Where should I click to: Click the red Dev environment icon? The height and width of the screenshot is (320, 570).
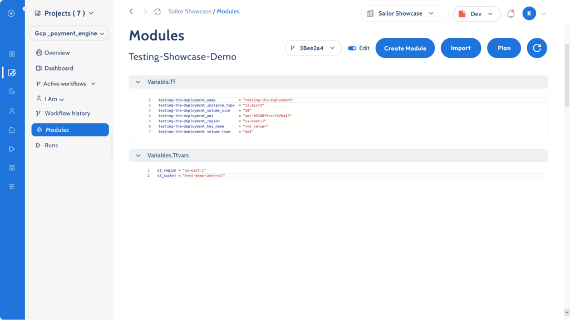(x=462, y=14)
